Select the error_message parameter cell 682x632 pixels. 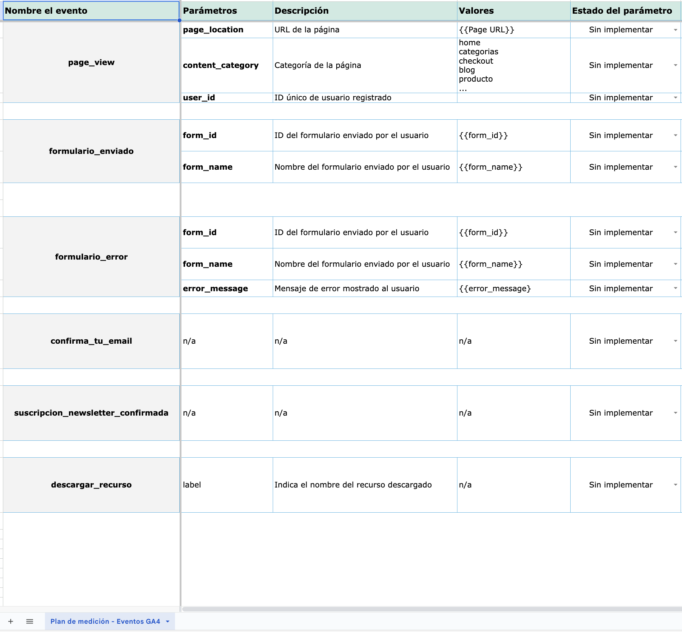coord(227,288)
